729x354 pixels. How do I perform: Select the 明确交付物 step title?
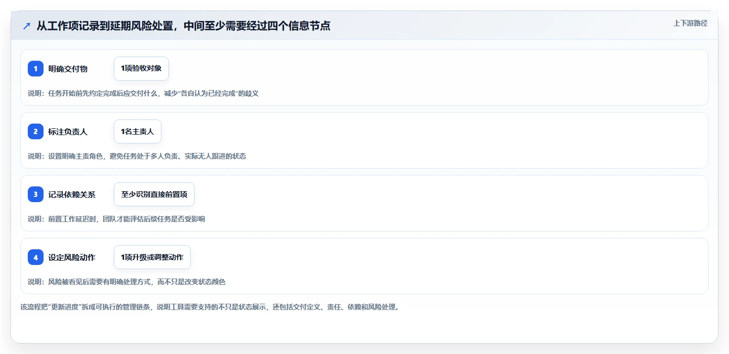(68, 69)
